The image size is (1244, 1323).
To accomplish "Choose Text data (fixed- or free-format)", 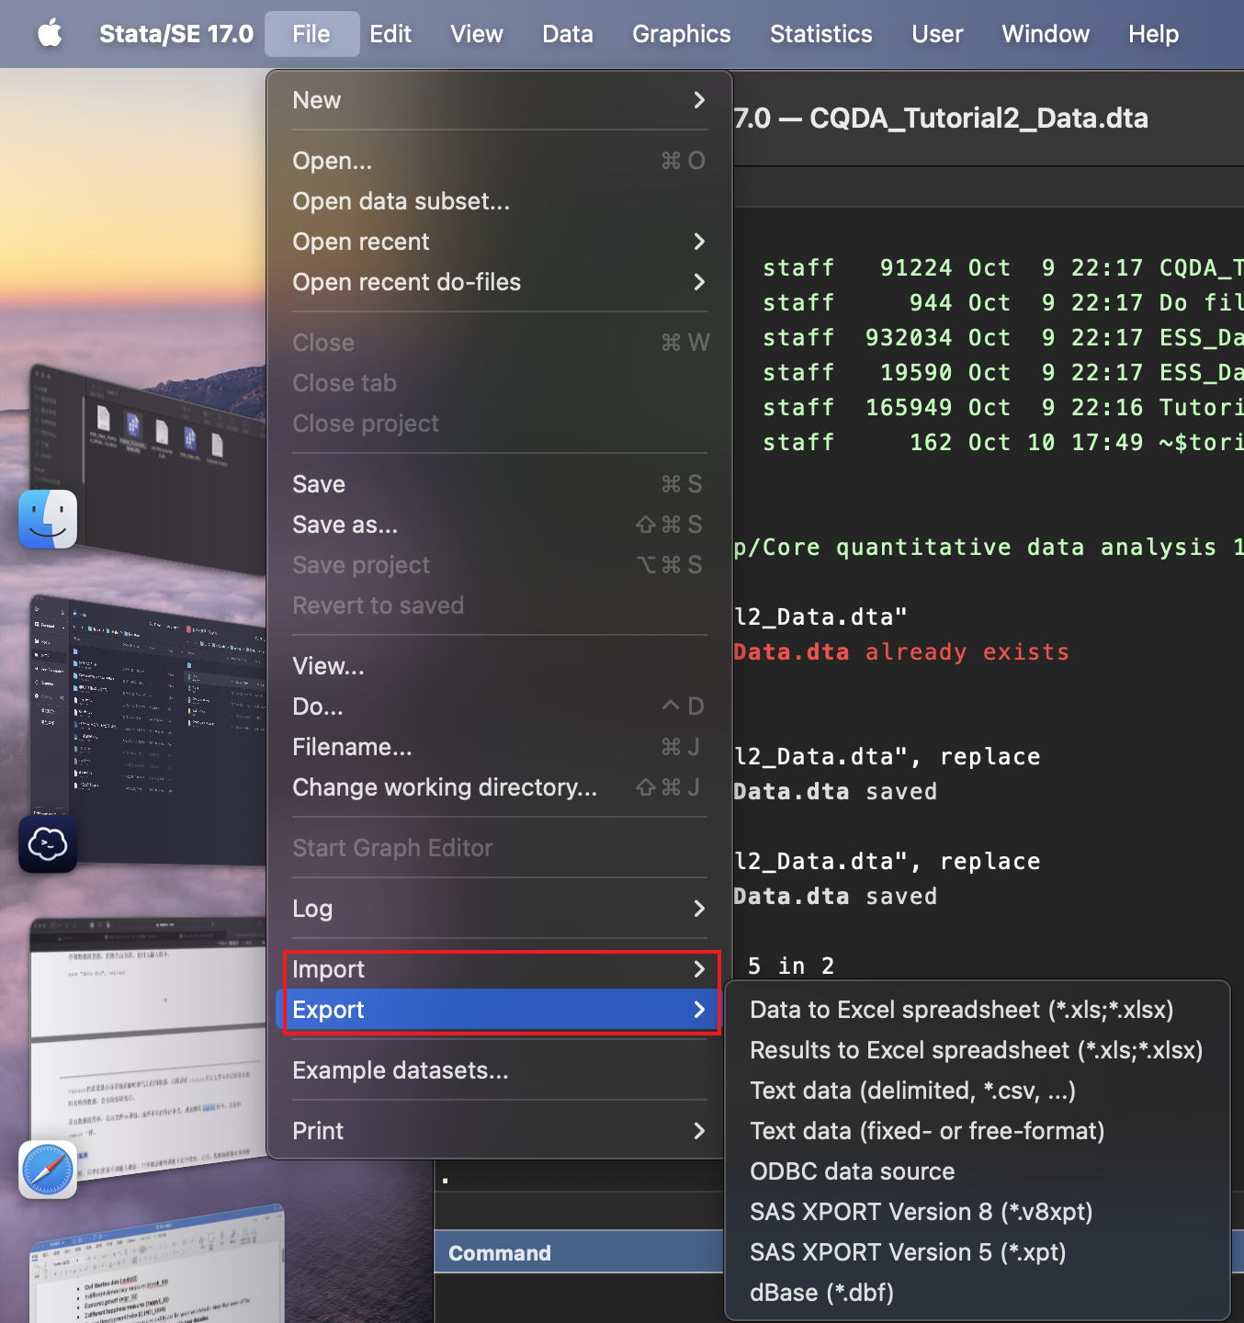I will tap(978, 1131).
